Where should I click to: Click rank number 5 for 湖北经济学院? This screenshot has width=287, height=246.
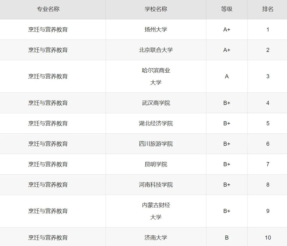[x=268, y=123]
